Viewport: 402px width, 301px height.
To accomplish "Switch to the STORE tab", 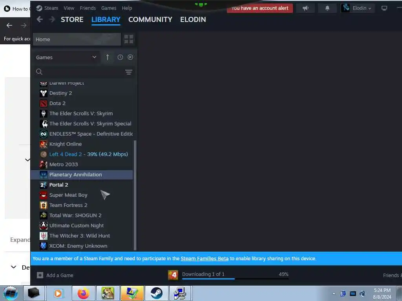I will tap(72, 20).
